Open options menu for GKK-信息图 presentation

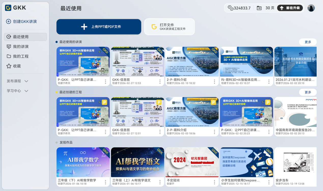point(160,82)
